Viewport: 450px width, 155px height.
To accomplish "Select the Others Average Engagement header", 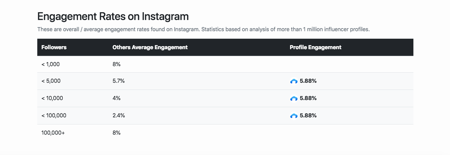I will 150,47.
